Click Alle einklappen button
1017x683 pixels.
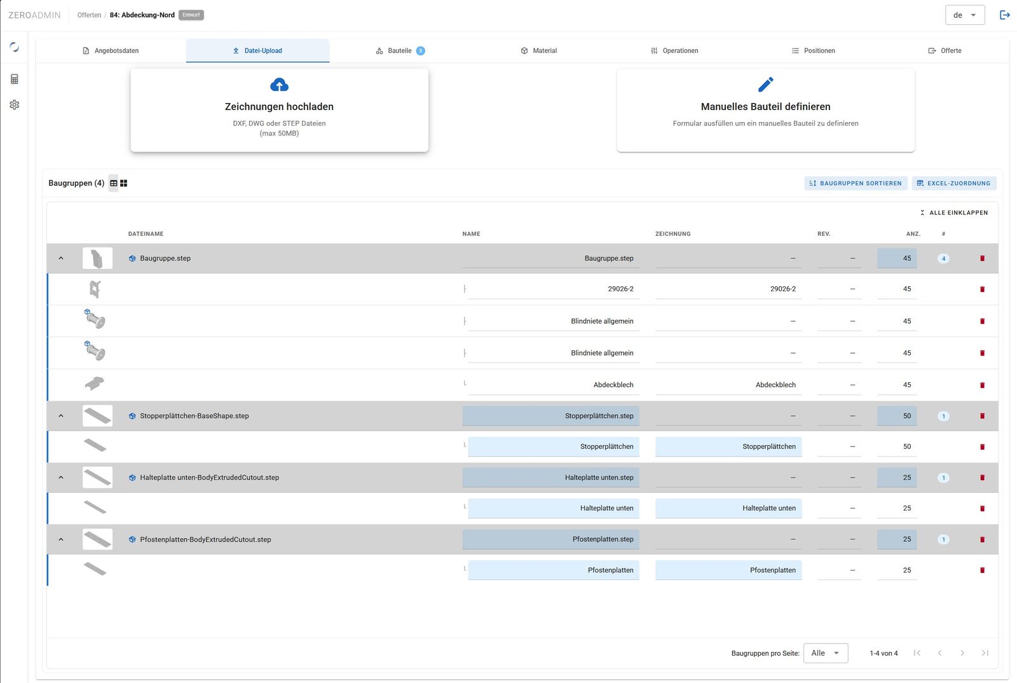click(953, 212)
